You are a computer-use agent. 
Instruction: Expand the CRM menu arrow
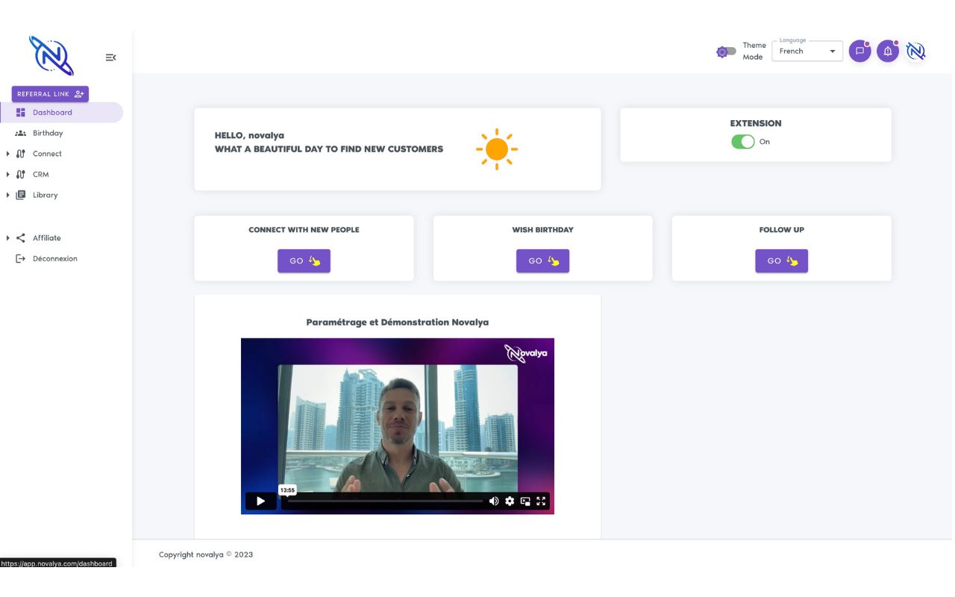[x=8, y=175]
